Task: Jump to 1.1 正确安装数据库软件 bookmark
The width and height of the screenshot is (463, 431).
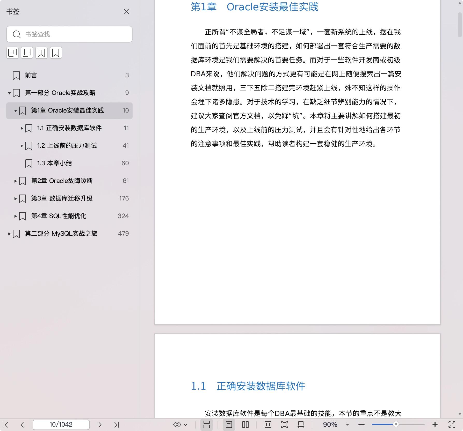Action: tap(69, 128)
